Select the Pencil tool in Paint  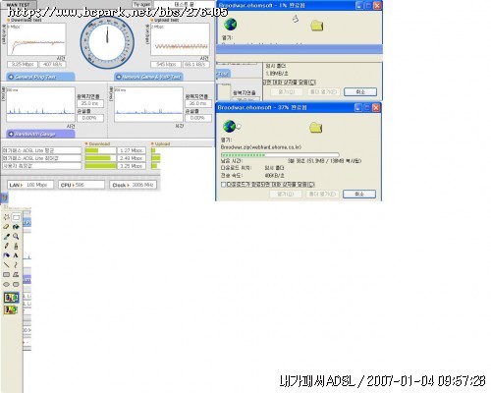[x=6, y=246]
